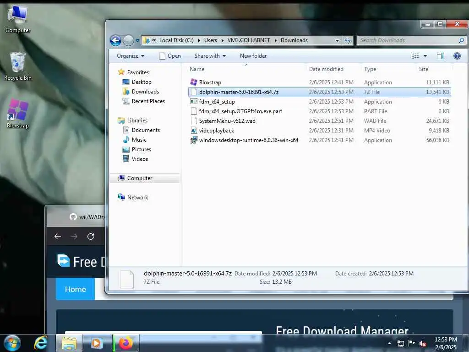Launch the Bloxstrap desktop shortcut
Viewport: 469px width, 352px height.
click(x=18, y=114)
